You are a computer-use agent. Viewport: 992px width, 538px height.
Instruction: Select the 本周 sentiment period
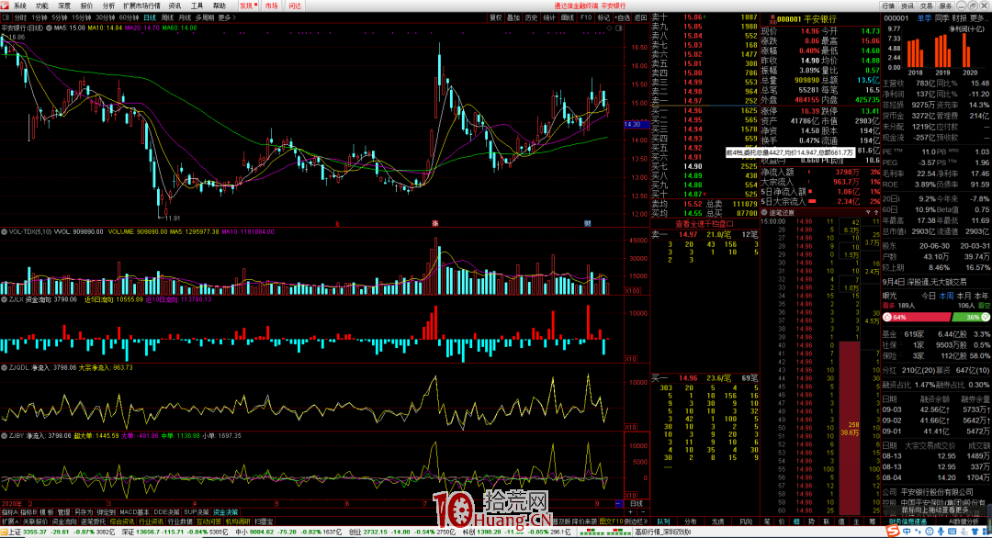click(x=946, y=296)
